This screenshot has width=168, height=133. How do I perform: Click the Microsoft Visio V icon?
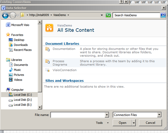pyautogui.click(x=8, y=25)
